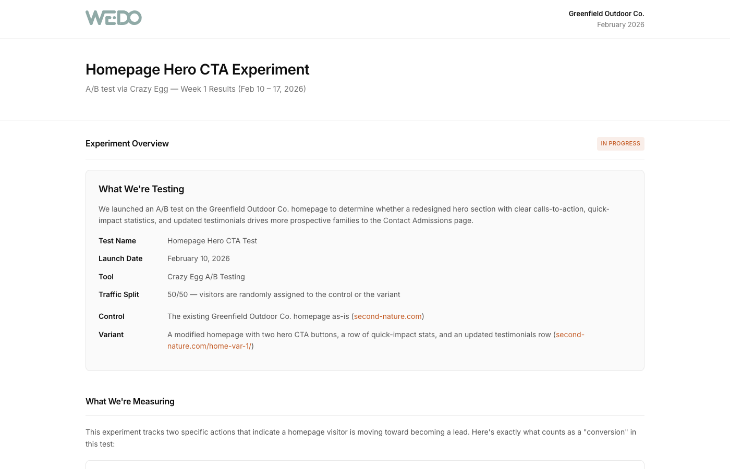
Task: Click the Homepage Hero CTA Test value
Action: coord(212,241)
